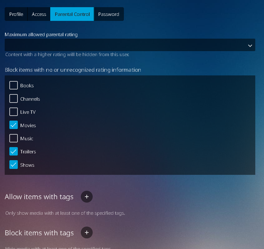The width and height of the screenshot is (264, 249).
Task: Enable blocking for unrated Music
Action: point(13,138)
